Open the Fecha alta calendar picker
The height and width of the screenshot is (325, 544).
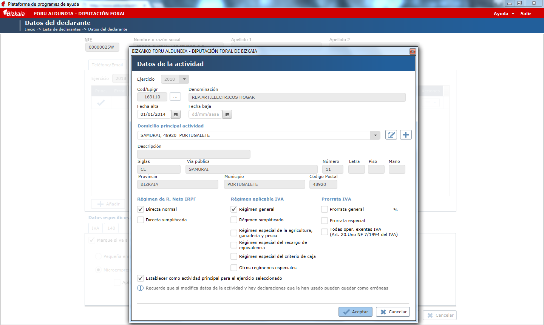(176, 114)
